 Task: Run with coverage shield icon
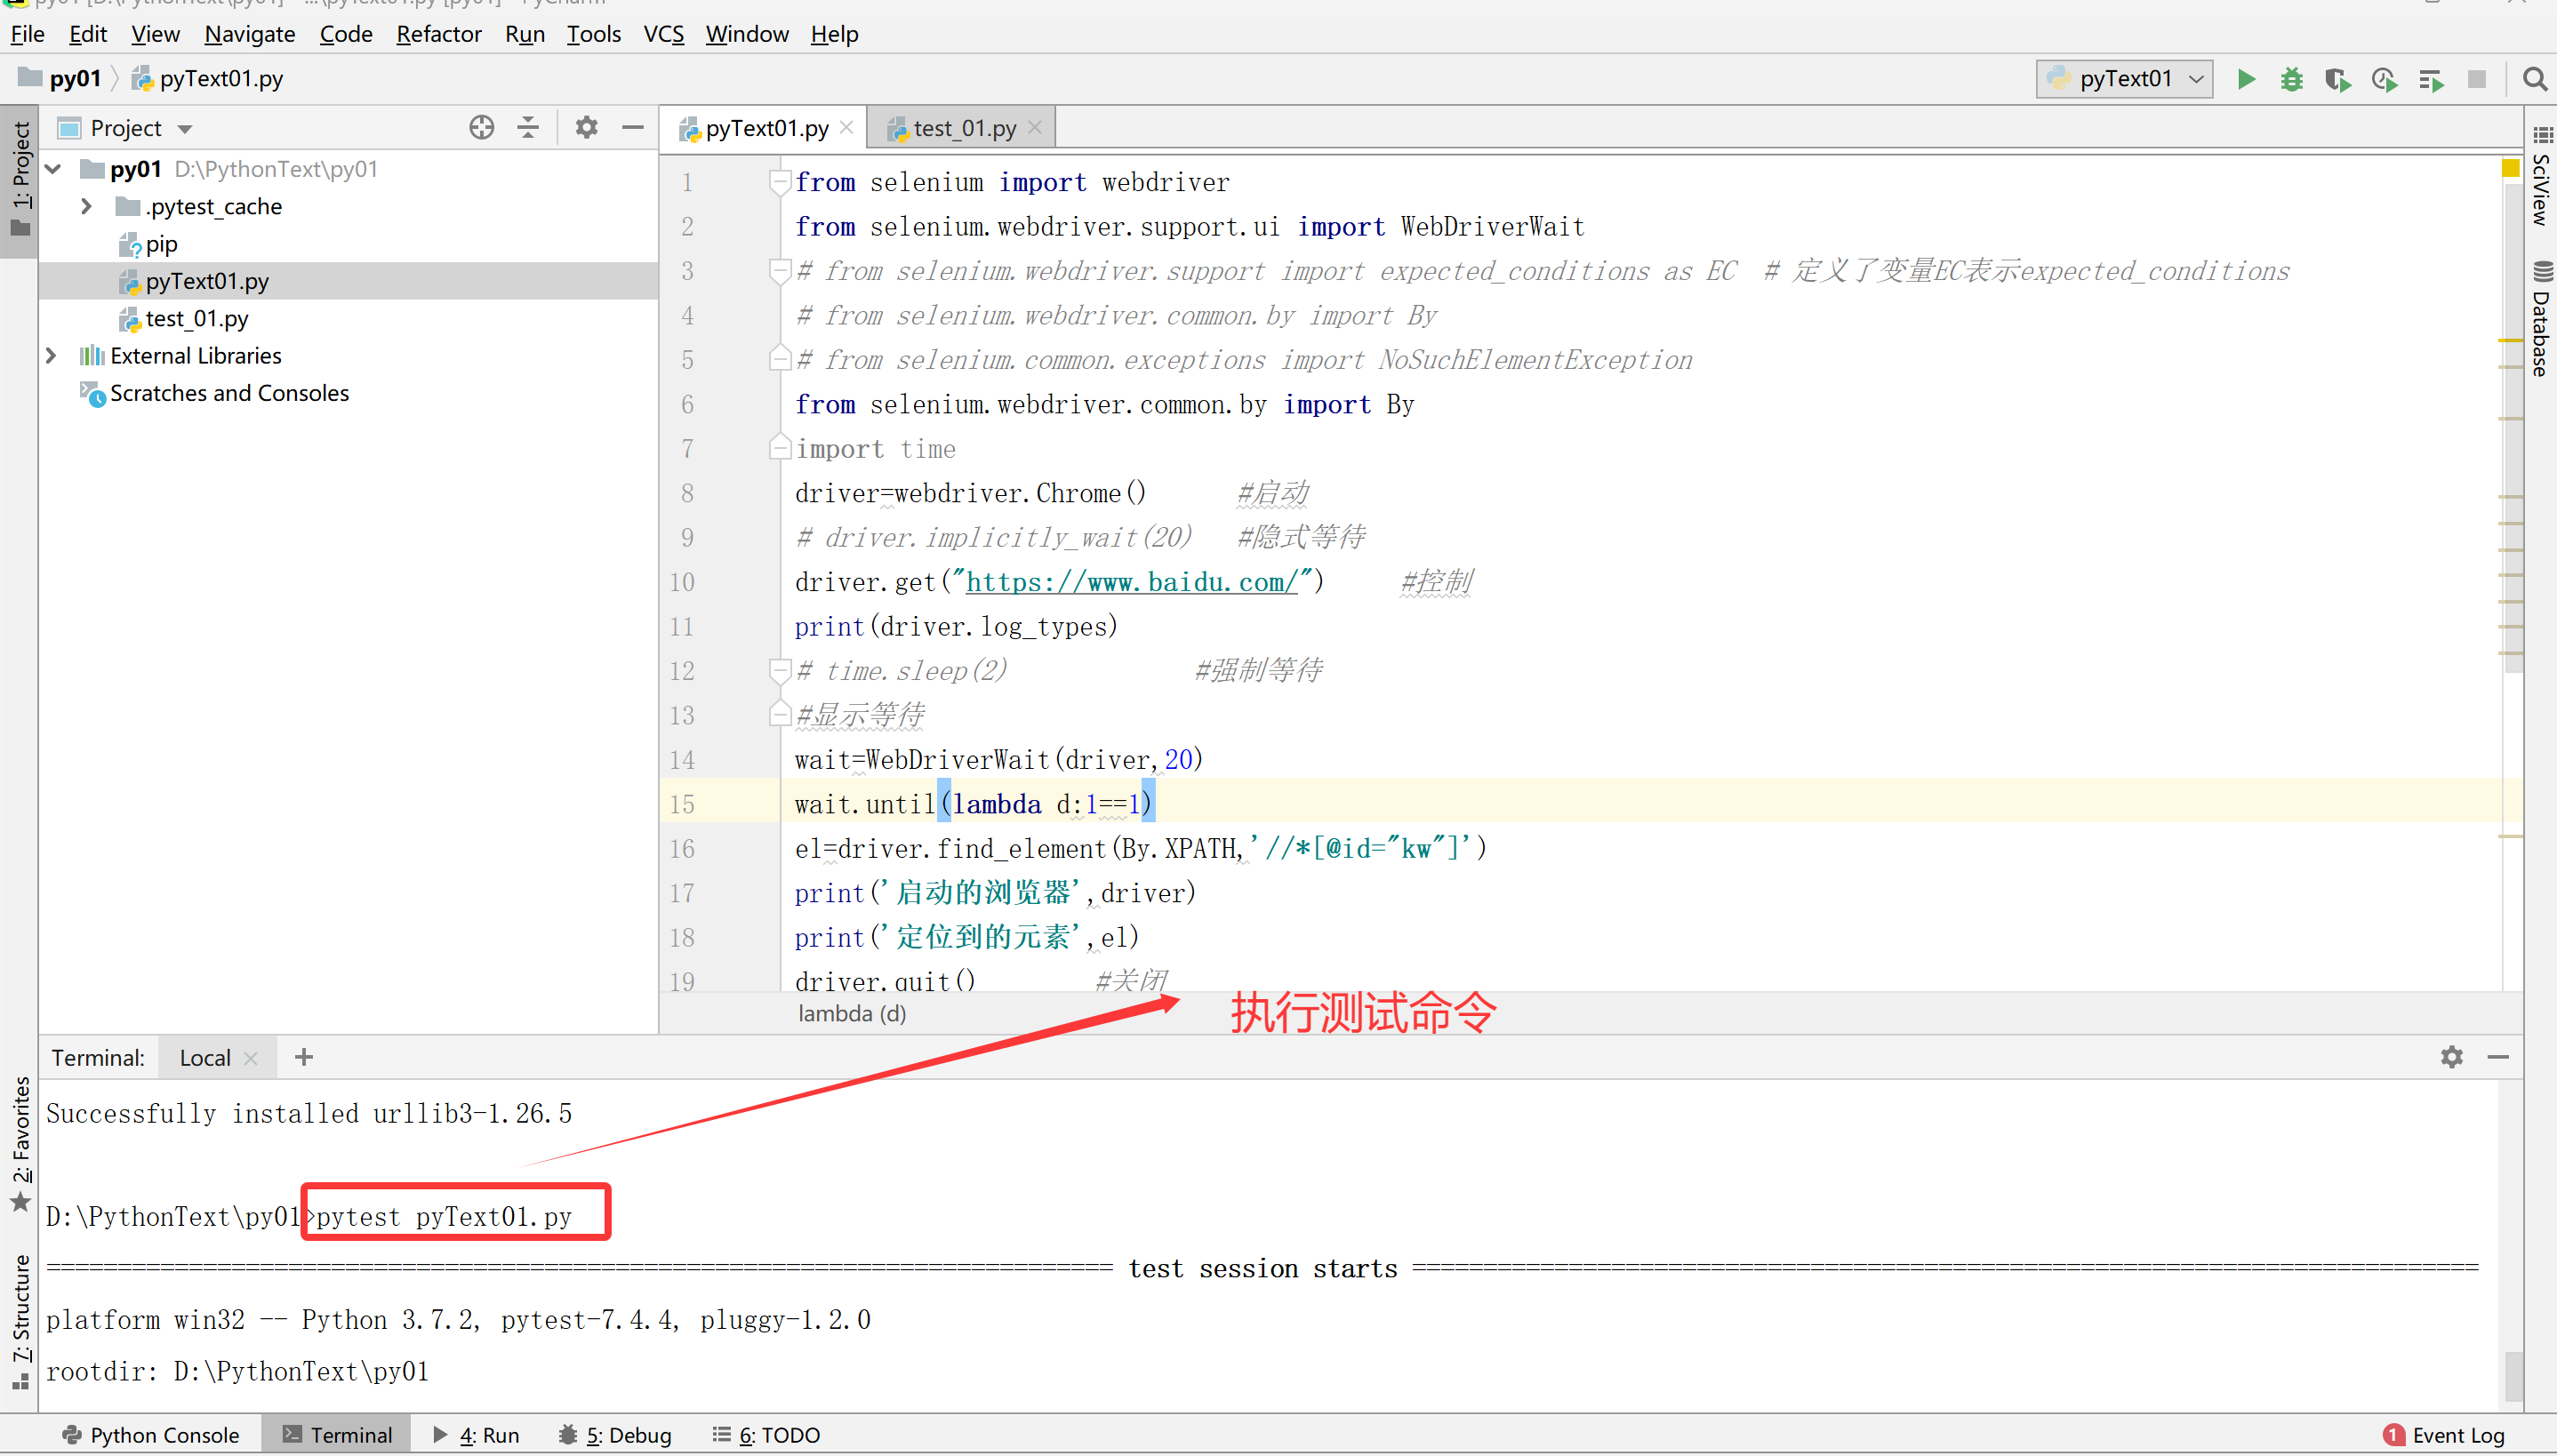point(2338,79)
